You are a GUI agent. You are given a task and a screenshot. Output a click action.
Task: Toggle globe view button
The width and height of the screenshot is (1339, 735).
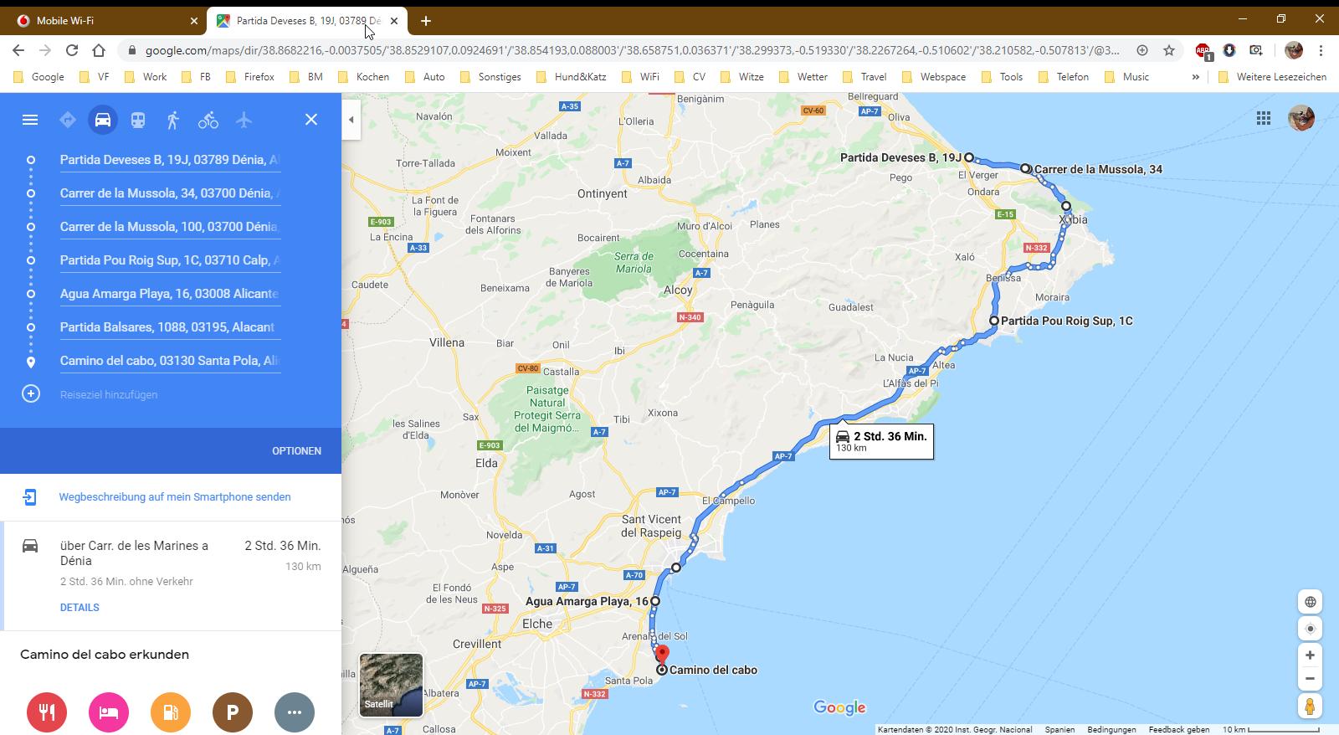[x=1311, y=602]
